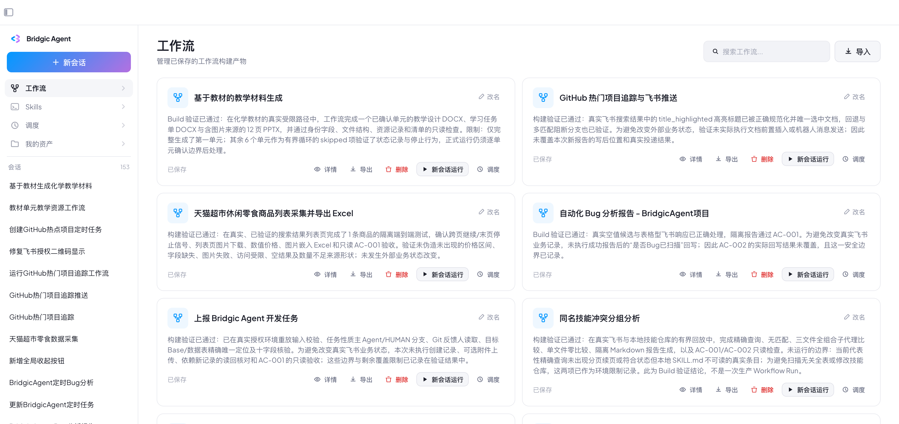Screen dimensions: 899x424
Task: Start a new conversation with 新会话
Action: 69,62
